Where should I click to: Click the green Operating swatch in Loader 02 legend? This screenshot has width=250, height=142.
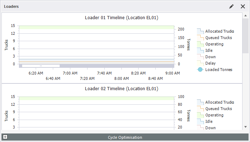pyautogui.click(x=200, y=115)
